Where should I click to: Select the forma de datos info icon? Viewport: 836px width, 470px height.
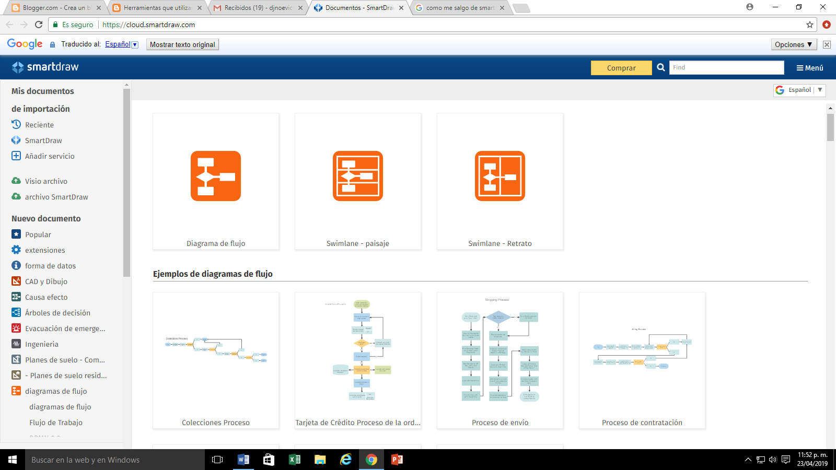pos(16,265)
